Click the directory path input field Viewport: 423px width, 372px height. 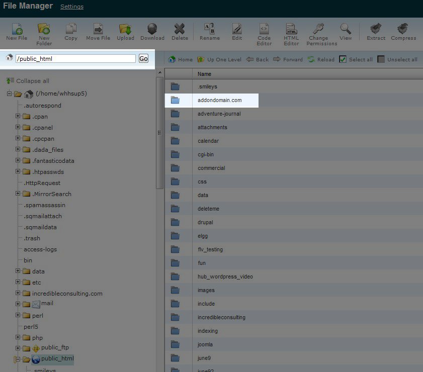tap(75, 59)
